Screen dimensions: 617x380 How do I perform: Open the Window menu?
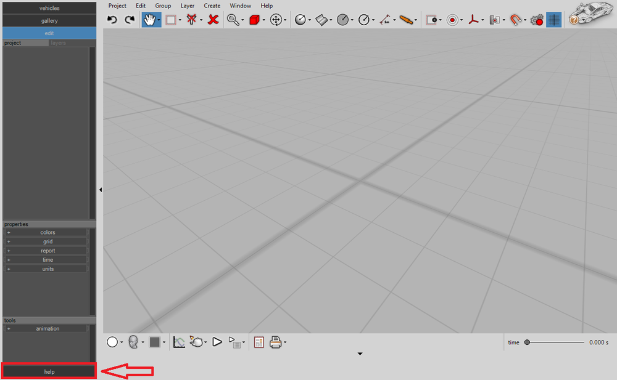[241, 6]
